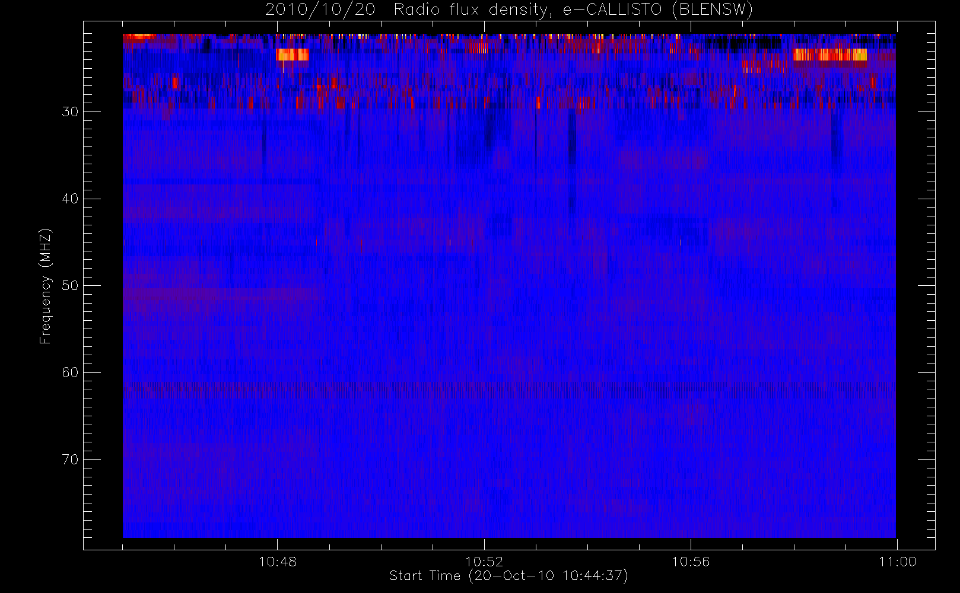The height and width of the screenshot is (593, 960).
Task: Click the 'Frequency (MHZ)' y-axis label
Action: coord(46,286)
